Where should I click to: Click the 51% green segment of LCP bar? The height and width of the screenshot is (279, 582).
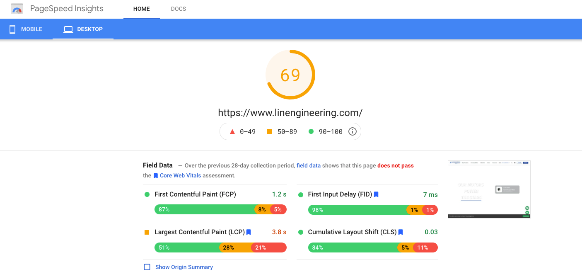coord(187,247)
